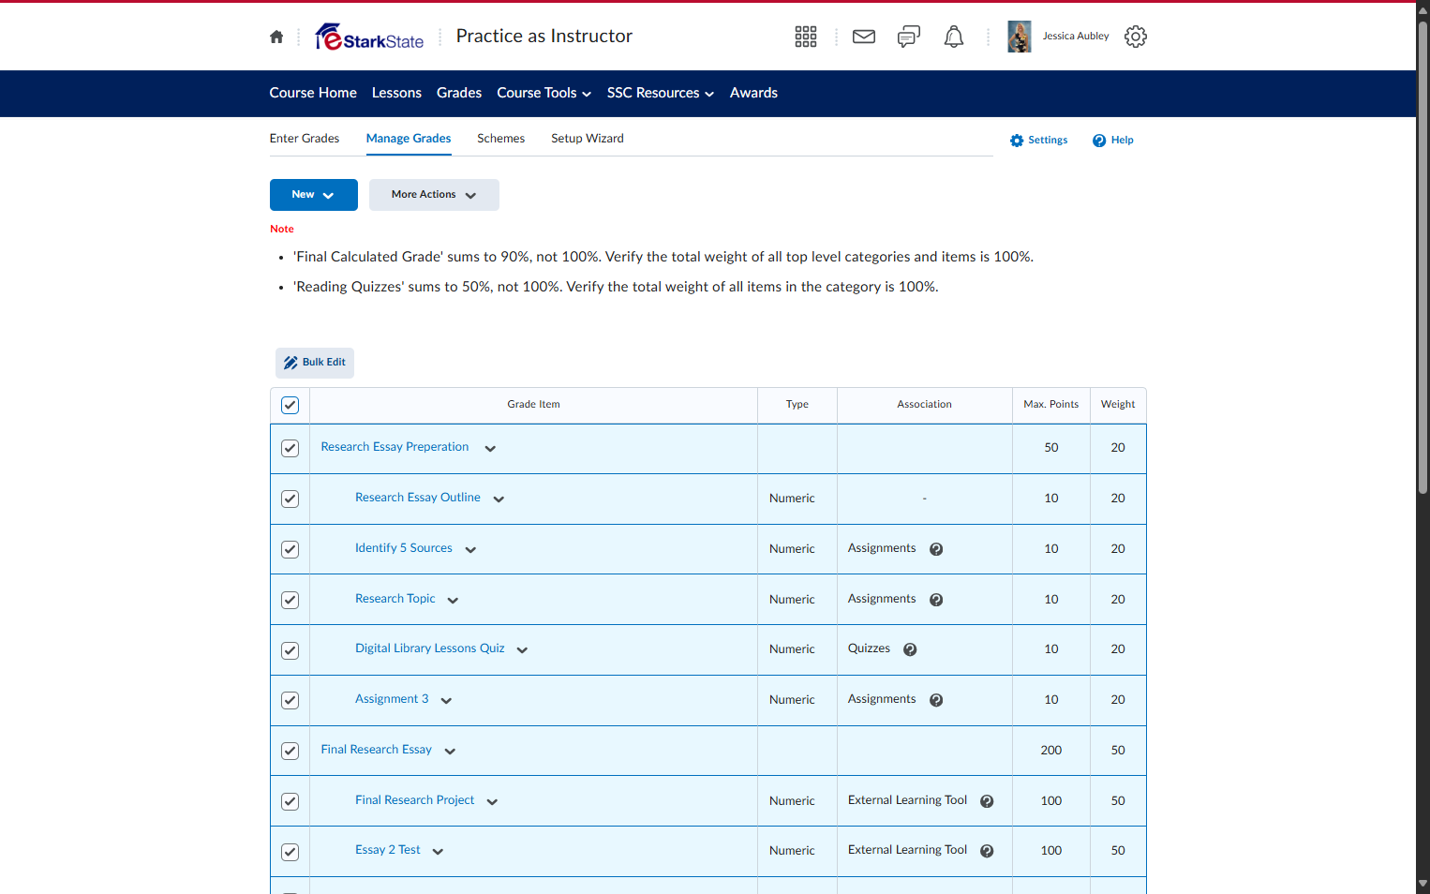The height and width of the screenshot is (894, 1430).
Task: Open context chevron for Research Essay Preperation
Action: [x=490, y=449]
